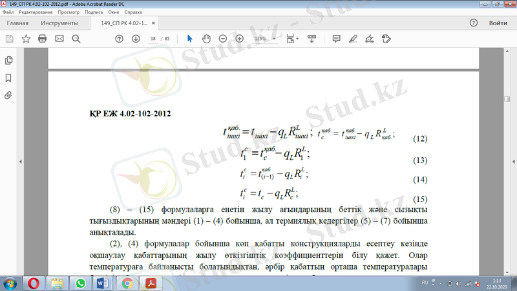Add a sticky note comment
Viewport: 517px width, 291px height.
click(x=336, y=39)
